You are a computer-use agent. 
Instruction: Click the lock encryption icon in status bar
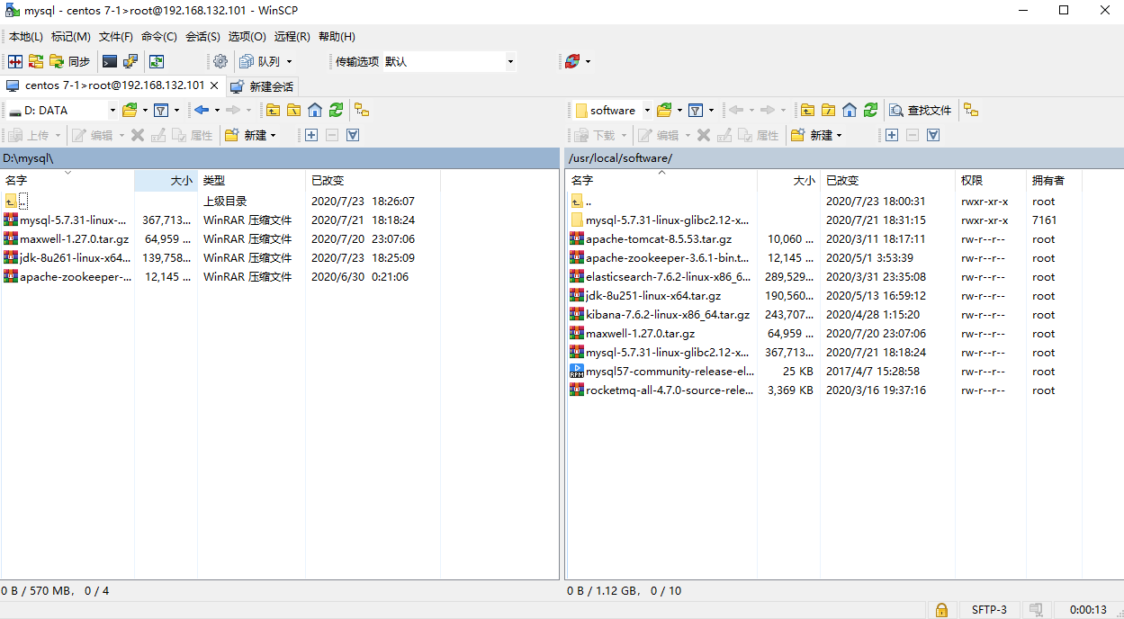coord(941,610)
